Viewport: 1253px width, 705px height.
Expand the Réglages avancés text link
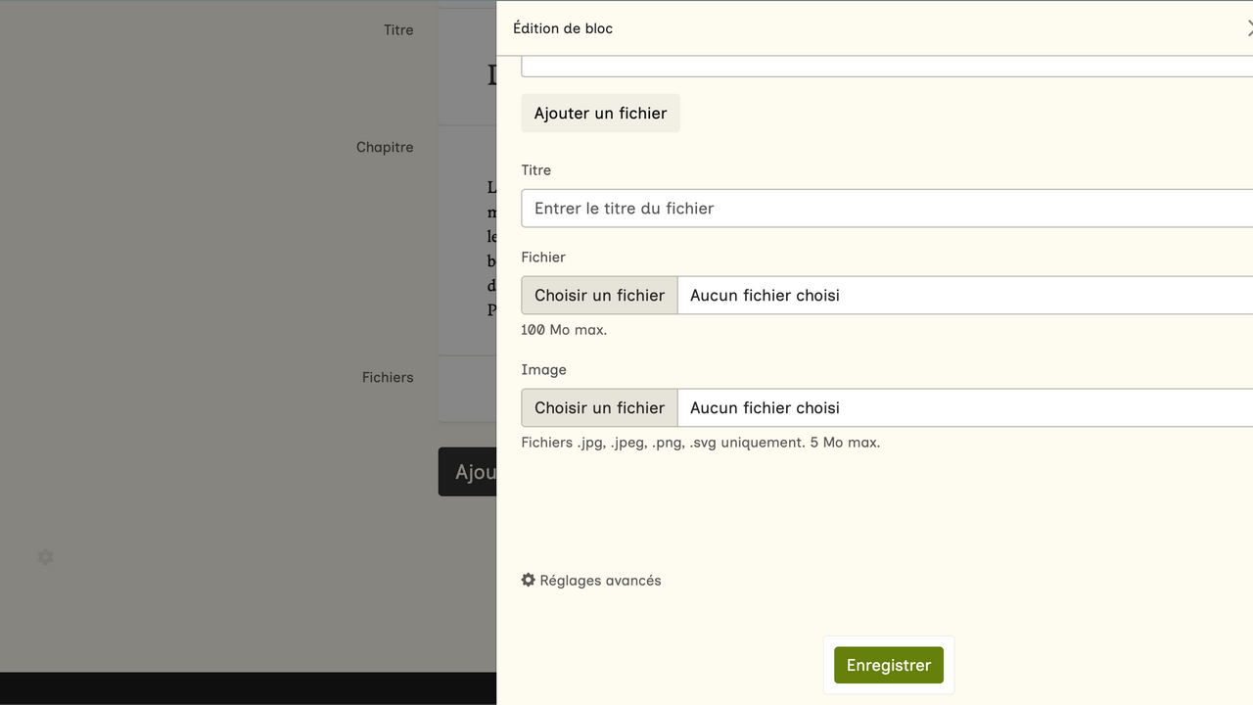pyautogui.click(x=600, y=581)
